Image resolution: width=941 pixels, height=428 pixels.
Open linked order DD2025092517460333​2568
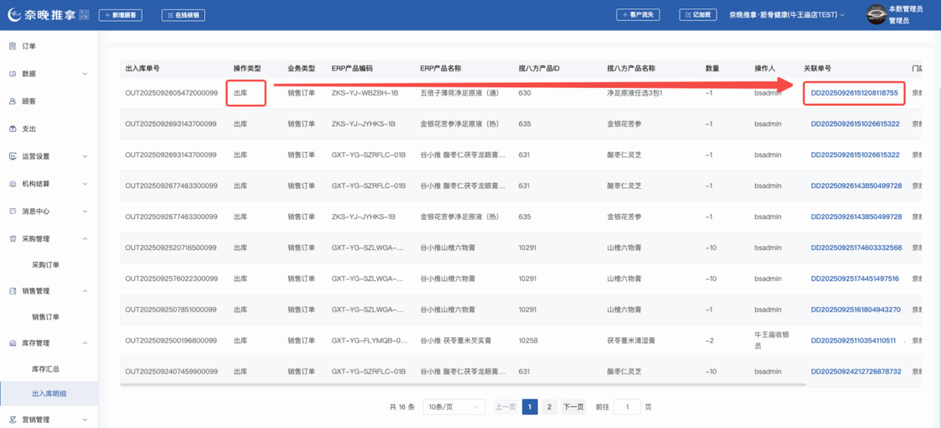point(856,248)
